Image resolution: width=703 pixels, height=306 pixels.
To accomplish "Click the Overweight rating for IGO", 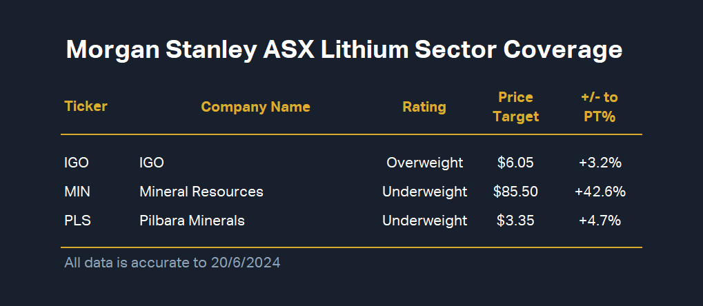I will 424,163.
